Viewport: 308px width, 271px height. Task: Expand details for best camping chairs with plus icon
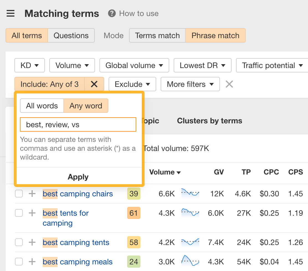[32, 194]
